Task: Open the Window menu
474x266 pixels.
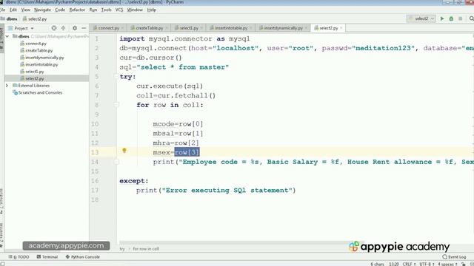Action: (x=135, y=10)
